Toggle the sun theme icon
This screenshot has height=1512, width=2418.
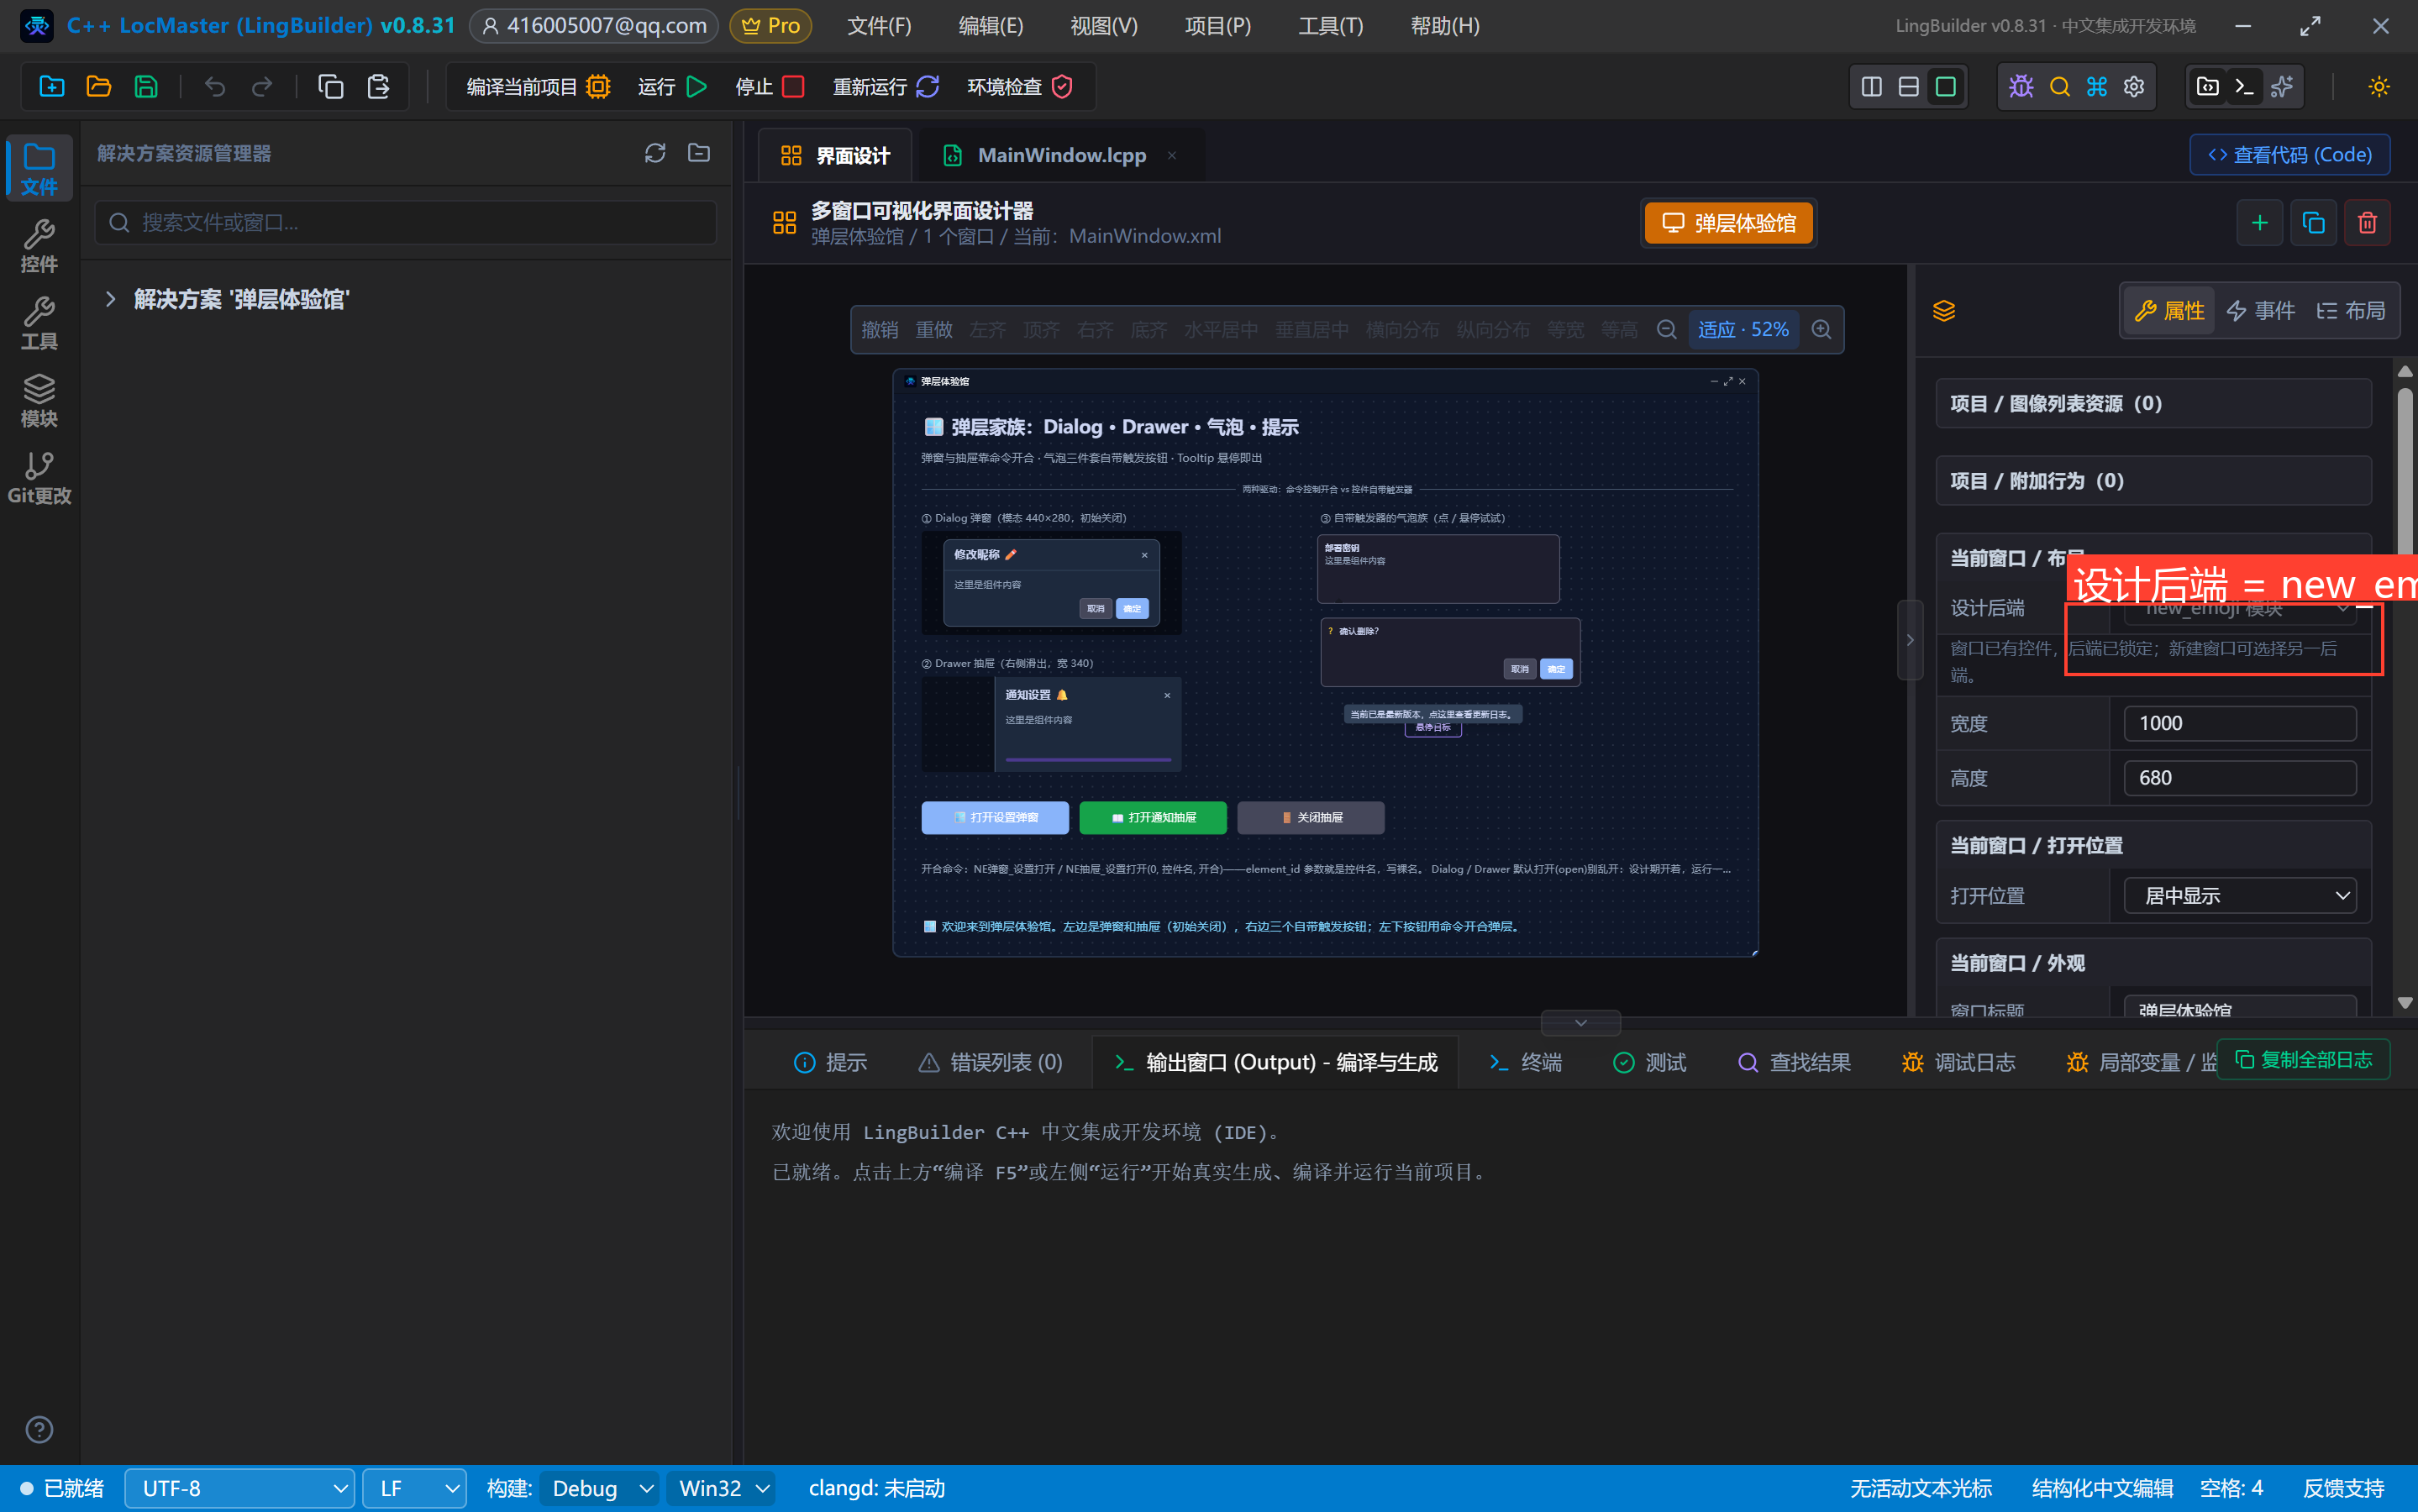[x=2379, y=87]
